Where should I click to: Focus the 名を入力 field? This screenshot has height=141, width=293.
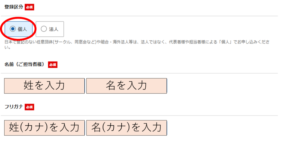(126, 86)
